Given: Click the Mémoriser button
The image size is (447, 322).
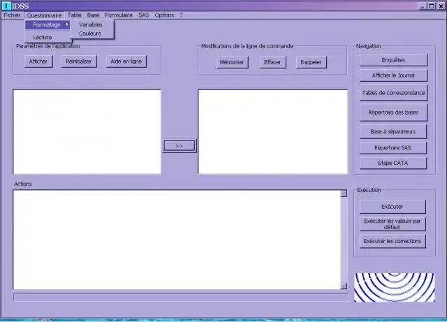Looking at the screenshot, I should [232, 62].
